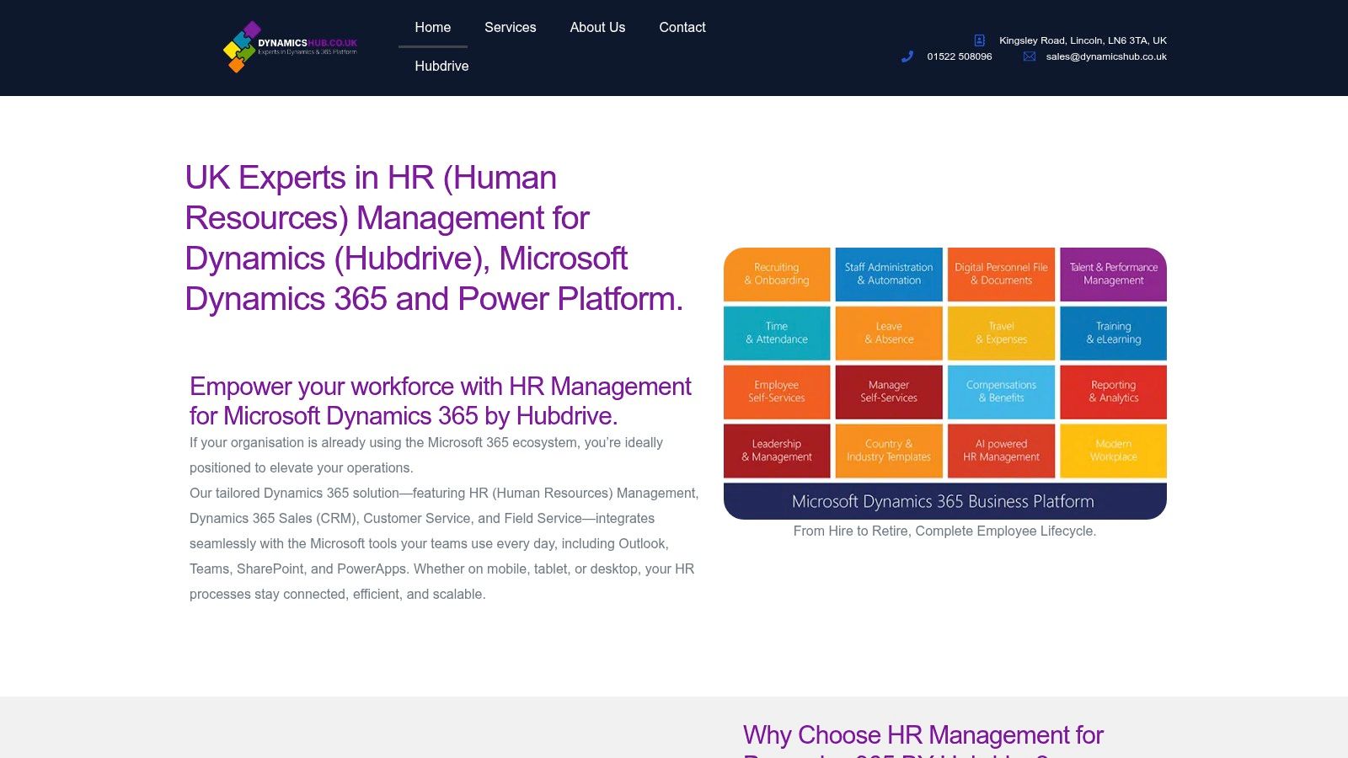Screen dimensions: 1348x758
Task: Click the address card icon
Action: (980, 40)
